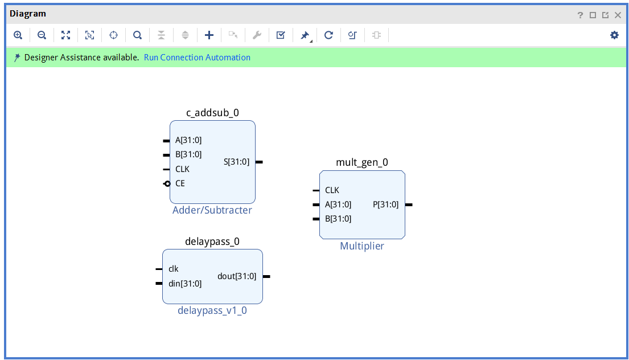Screen dimensions: 629x360
Task: Click Run Connection Automation link
Action: coord(197,58)
